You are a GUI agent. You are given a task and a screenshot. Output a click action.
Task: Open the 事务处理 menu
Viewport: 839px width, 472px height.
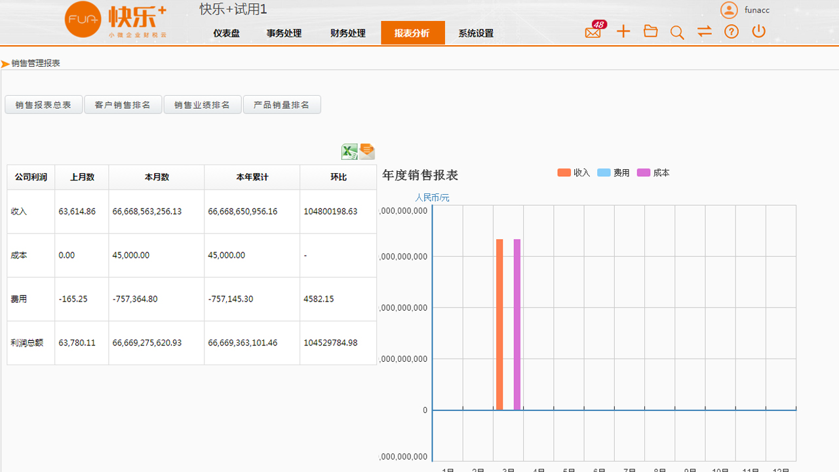(284, 33)
